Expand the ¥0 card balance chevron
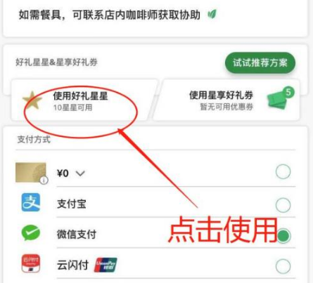 click(80, 173)
